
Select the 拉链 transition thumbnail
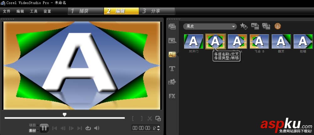pyautogui.click(x=303, y=41)
